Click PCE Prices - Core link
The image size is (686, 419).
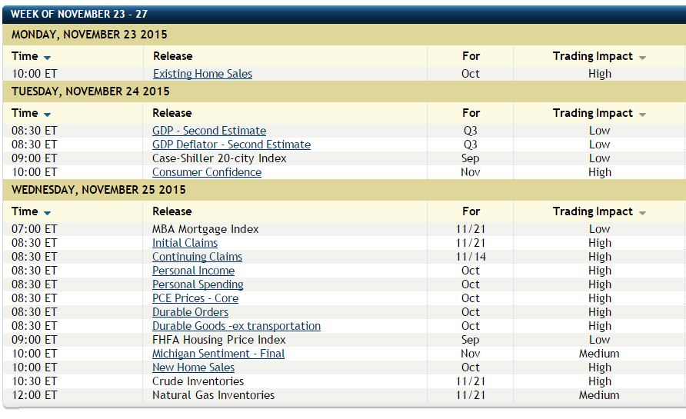[195, 298]
